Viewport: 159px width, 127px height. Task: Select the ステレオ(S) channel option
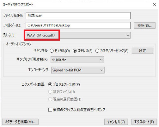(83, 51)
